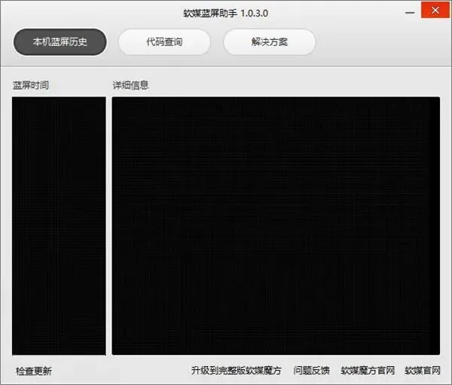Minimize the 软媒蓝屏助手 window
Image resolution: width=452 pixels, height=385 pixels.
coord(410,13)
